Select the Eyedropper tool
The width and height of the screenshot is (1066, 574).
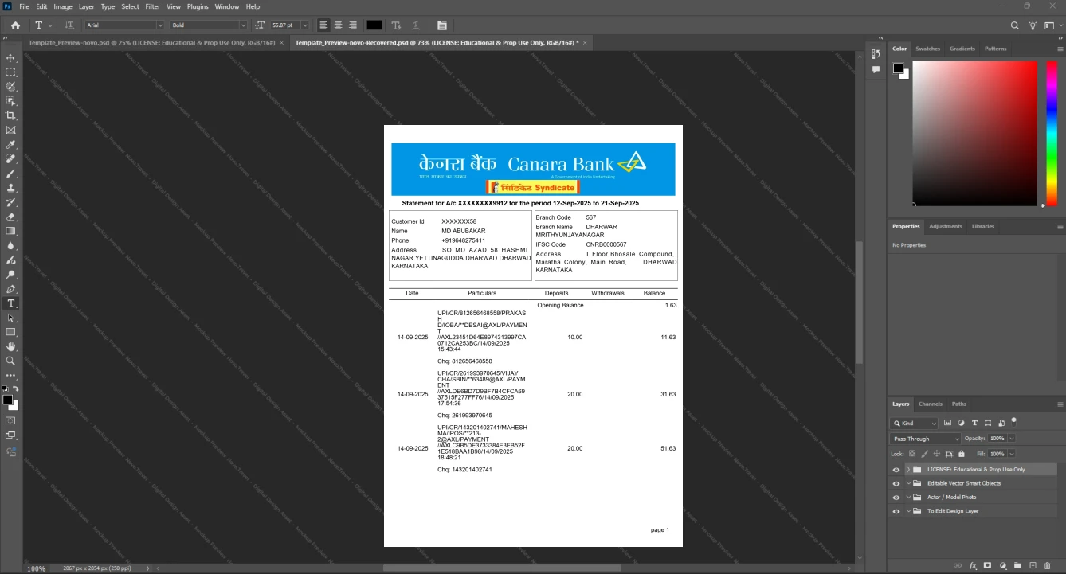[11, 145]
